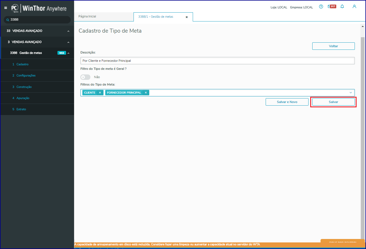The image size is (366, 249).
Task: Click the vertical scrollbar thumb
Action: (x=363, y=137)
